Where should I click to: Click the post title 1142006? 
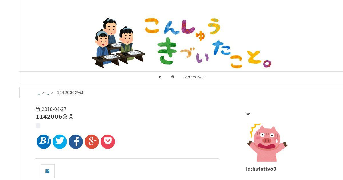[x=55, y=117]
